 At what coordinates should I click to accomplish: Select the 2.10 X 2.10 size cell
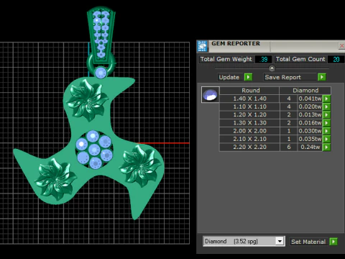click(x=249, y=139)
